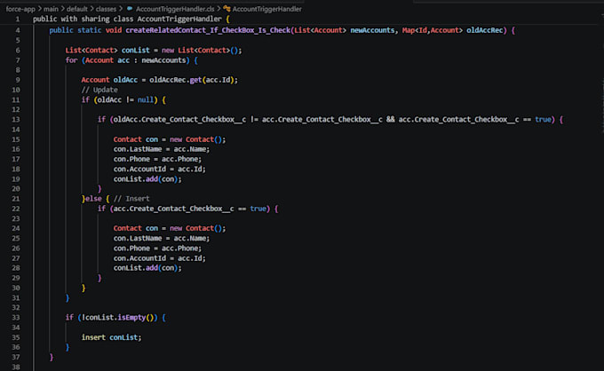Click line number 21 in the gutter
The width and height of the screenshot is (604, 371).
16,199
